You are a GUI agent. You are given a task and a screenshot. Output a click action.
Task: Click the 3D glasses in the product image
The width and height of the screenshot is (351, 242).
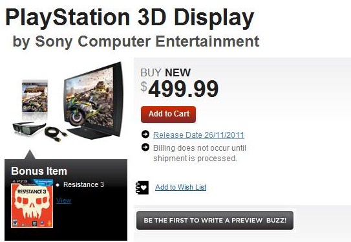(28, 129)
